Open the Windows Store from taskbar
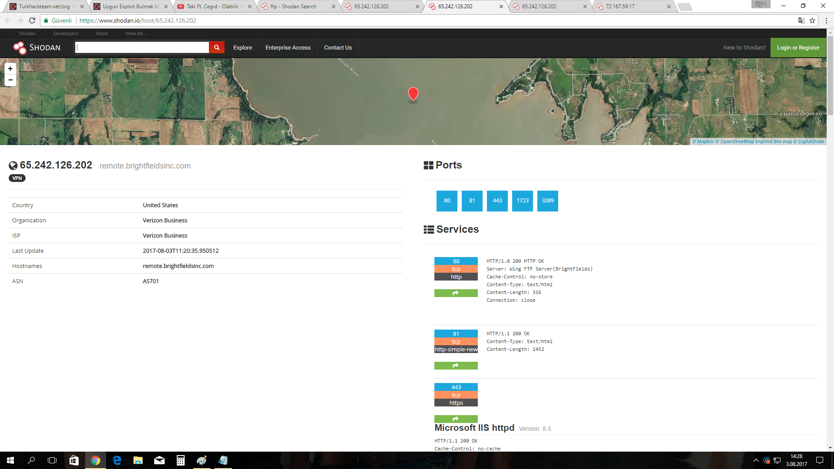Viewport: 834px width, 469px height. (x=74, y=460)
